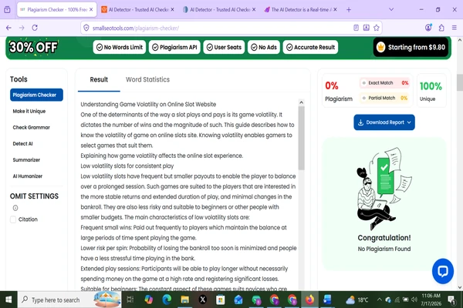Click the '100%' Unique score

pos(431,86)
